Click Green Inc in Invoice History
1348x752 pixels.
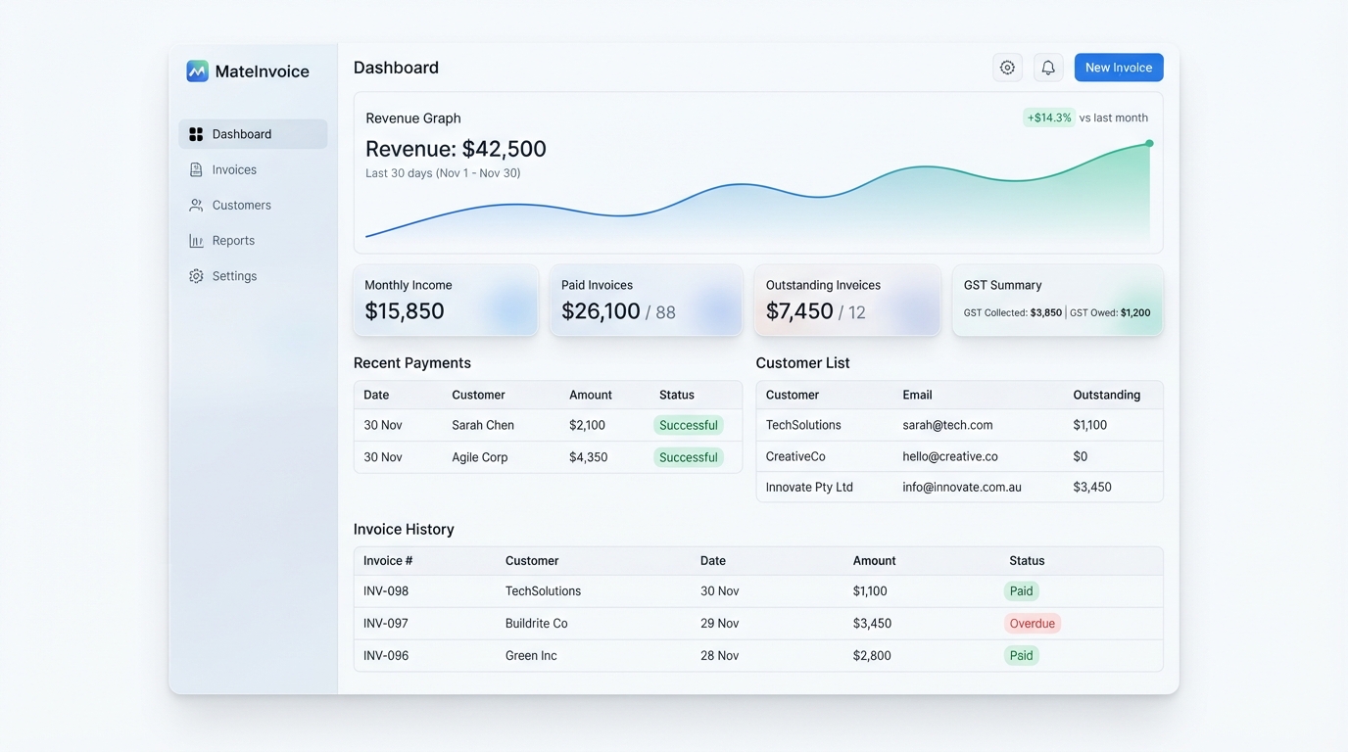(x=531, y=656)
